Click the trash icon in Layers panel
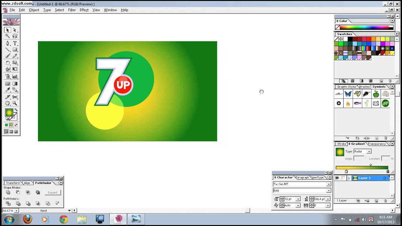Viewport: 402px width, 226px height. pos(385,201)
